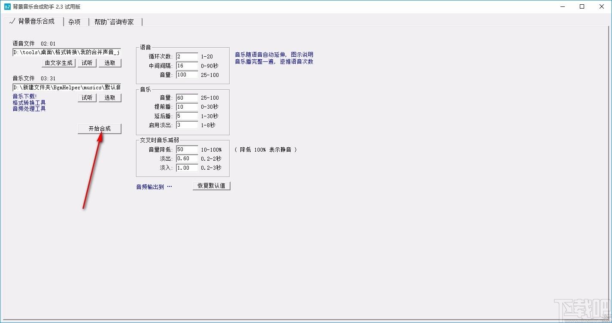Screen dimensions: 612x323
Task: Click the 中间间隔 input field
Action: pyautogui.click(x=187, y=66)
